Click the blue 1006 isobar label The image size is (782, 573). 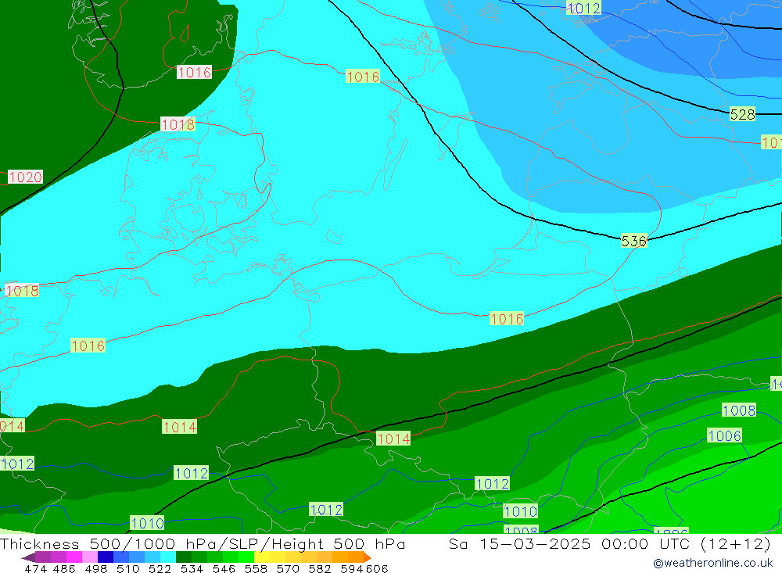(724, 436)
